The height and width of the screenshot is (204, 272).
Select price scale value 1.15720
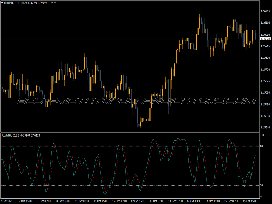point(265,70)
